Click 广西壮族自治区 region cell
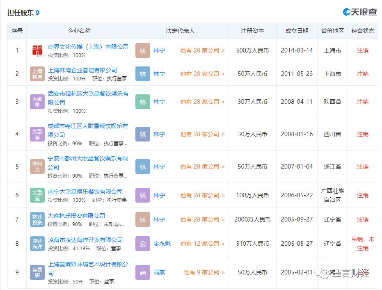The height and width of the screenshot is (290, 382). pos(332,195)
